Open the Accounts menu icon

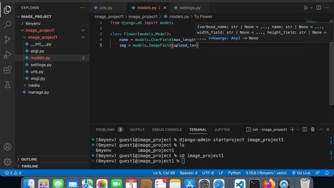7,147
